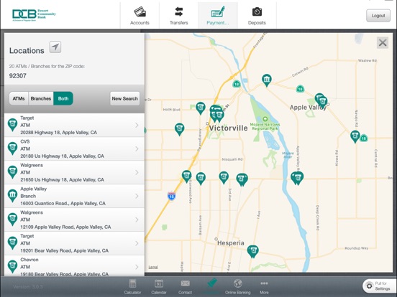Click the New Search button
397x297 pixels.
pyautogui.click(x=125, y=98)
